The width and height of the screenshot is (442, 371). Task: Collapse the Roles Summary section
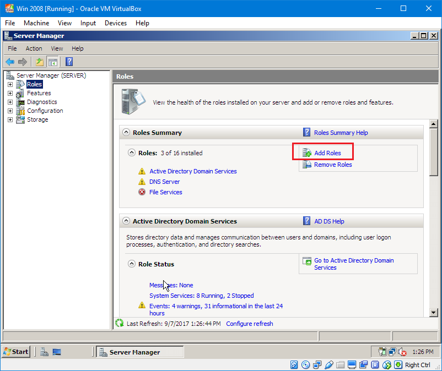point(126,132)
